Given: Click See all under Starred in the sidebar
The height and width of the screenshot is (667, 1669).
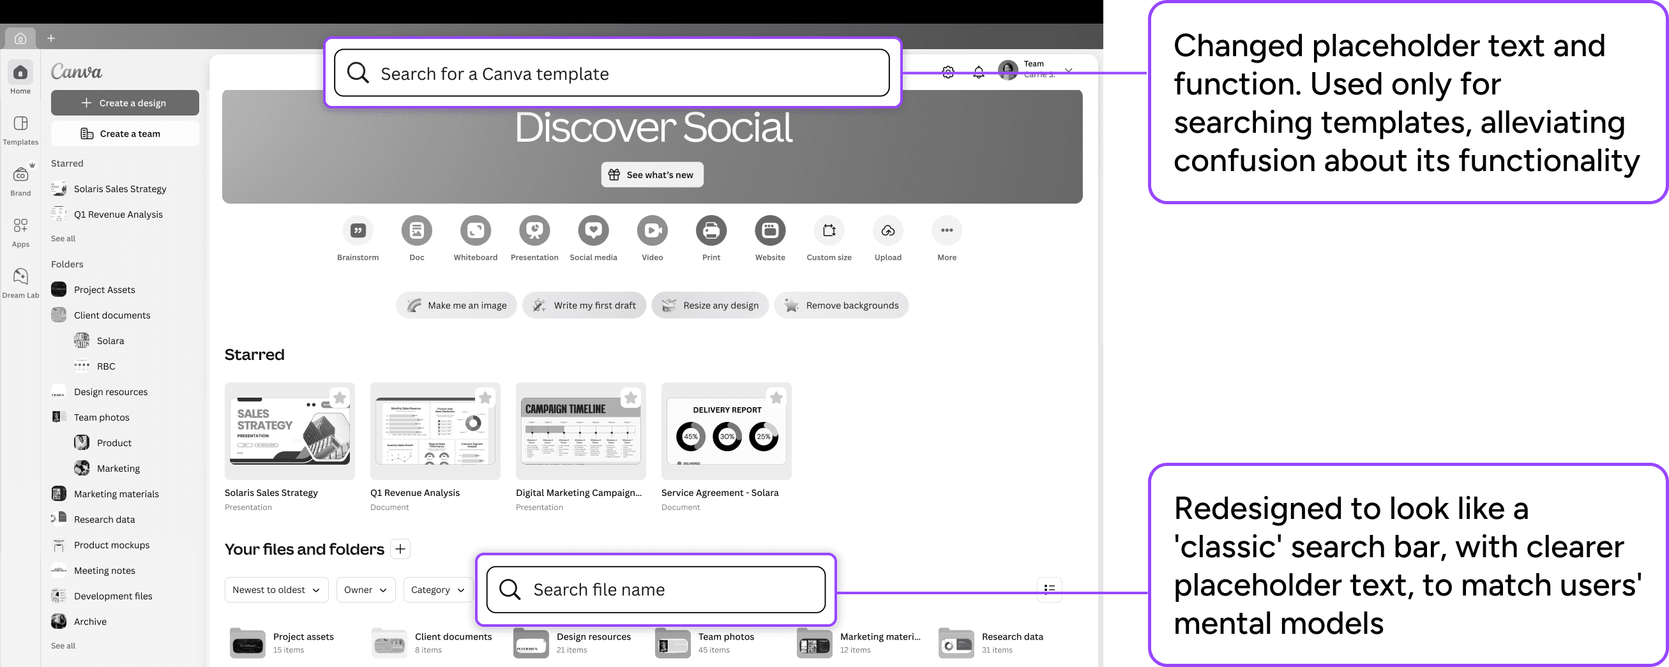Looking at the screenshot, I should [63, 238].
